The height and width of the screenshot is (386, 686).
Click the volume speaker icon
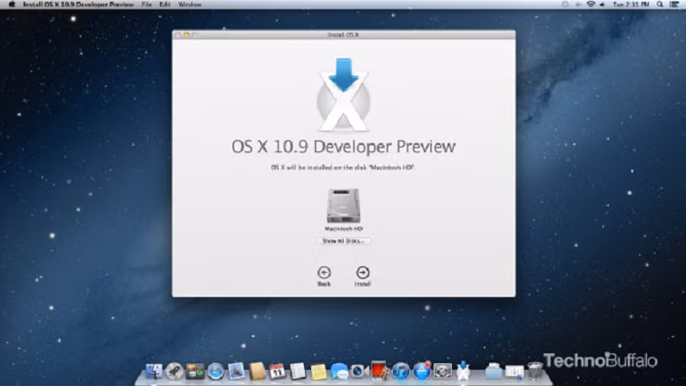[602, 5]
